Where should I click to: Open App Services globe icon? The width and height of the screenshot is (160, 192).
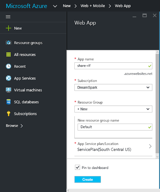point(8,78)
